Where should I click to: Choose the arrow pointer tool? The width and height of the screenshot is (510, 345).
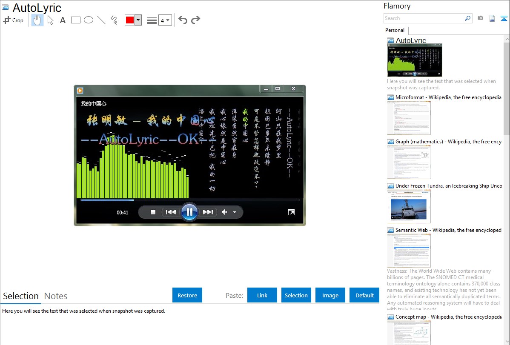point(50,20)
